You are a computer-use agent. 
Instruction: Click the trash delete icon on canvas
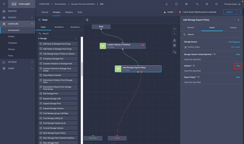(87, 20)
